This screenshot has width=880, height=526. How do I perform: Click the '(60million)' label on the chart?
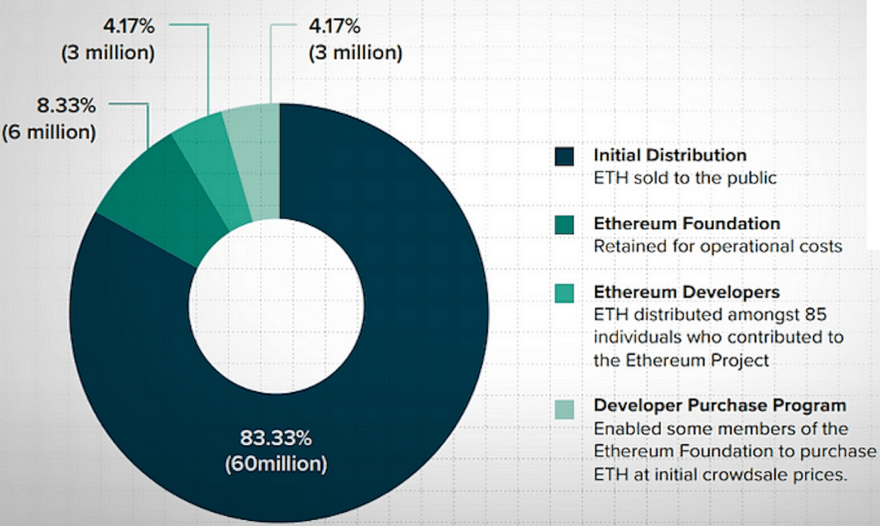point(276,464)
